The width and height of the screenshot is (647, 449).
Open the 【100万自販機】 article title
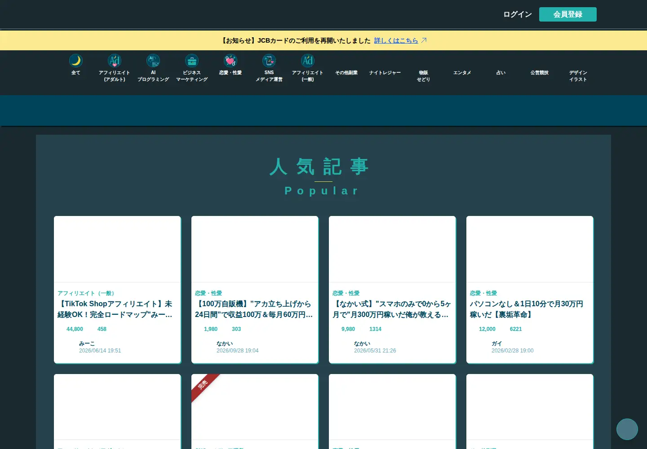(x=254, y=309)
